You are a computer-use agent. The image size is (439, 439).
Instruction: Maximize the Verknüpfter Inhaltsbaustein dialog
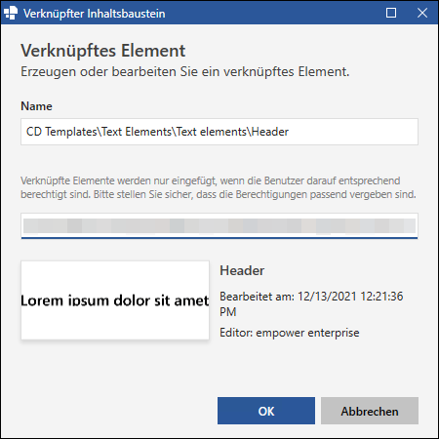click(x=391, y=13)
